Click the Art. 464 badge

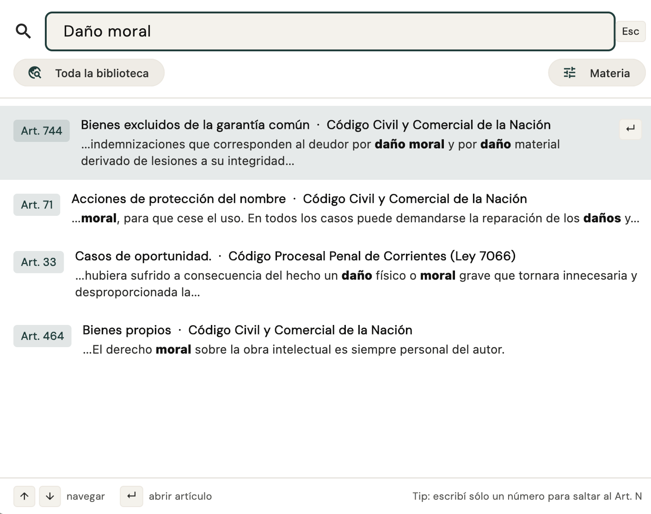tap(43, 336)
